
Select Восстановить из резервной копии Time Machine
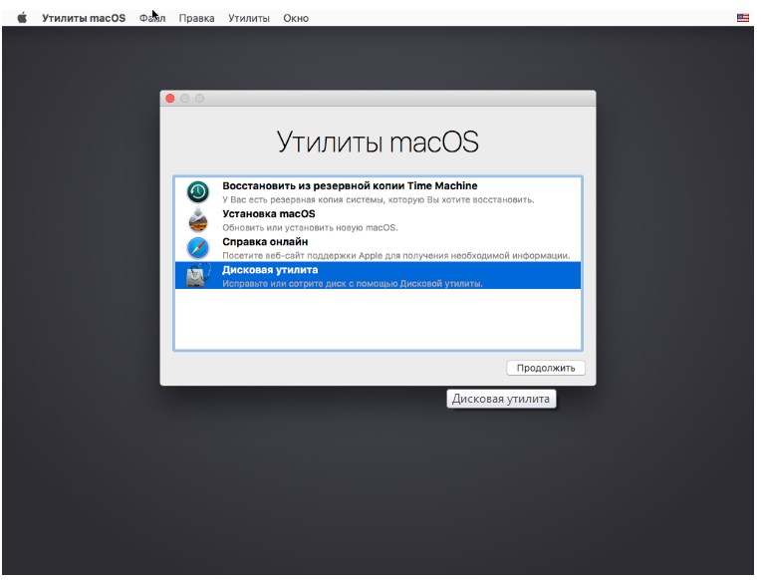(x=378, y=192)
